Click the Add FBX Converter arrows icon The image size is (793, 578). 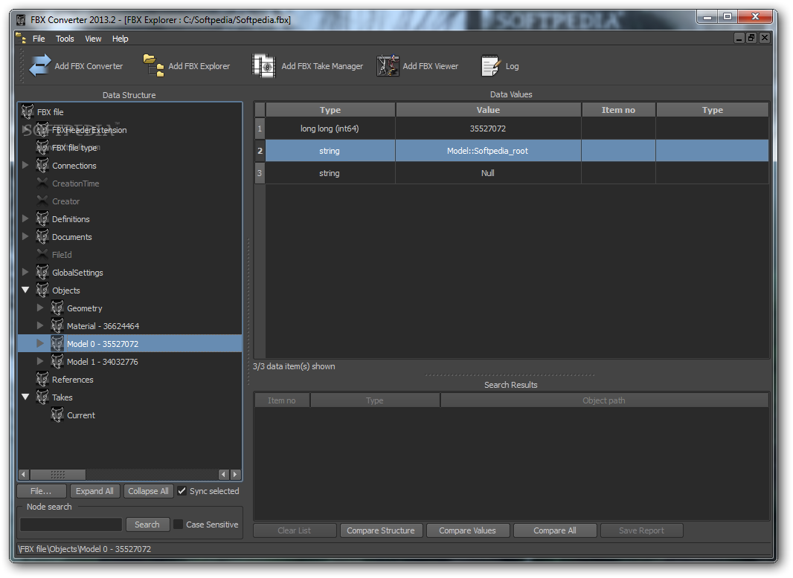click(x=40, y=65)
